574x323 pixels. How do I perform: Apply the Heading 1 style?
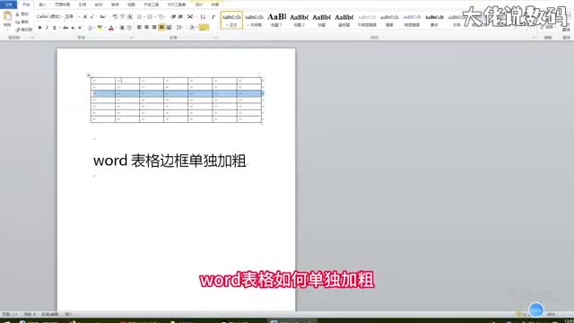(x=277, y=20)
